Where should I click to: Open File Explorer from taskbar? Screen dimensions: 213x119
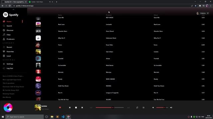pyautogui.click(x=52, y=117)
